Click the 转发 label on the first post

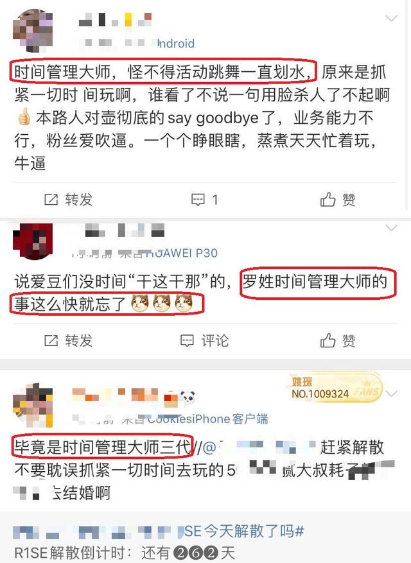pos(79,200)
